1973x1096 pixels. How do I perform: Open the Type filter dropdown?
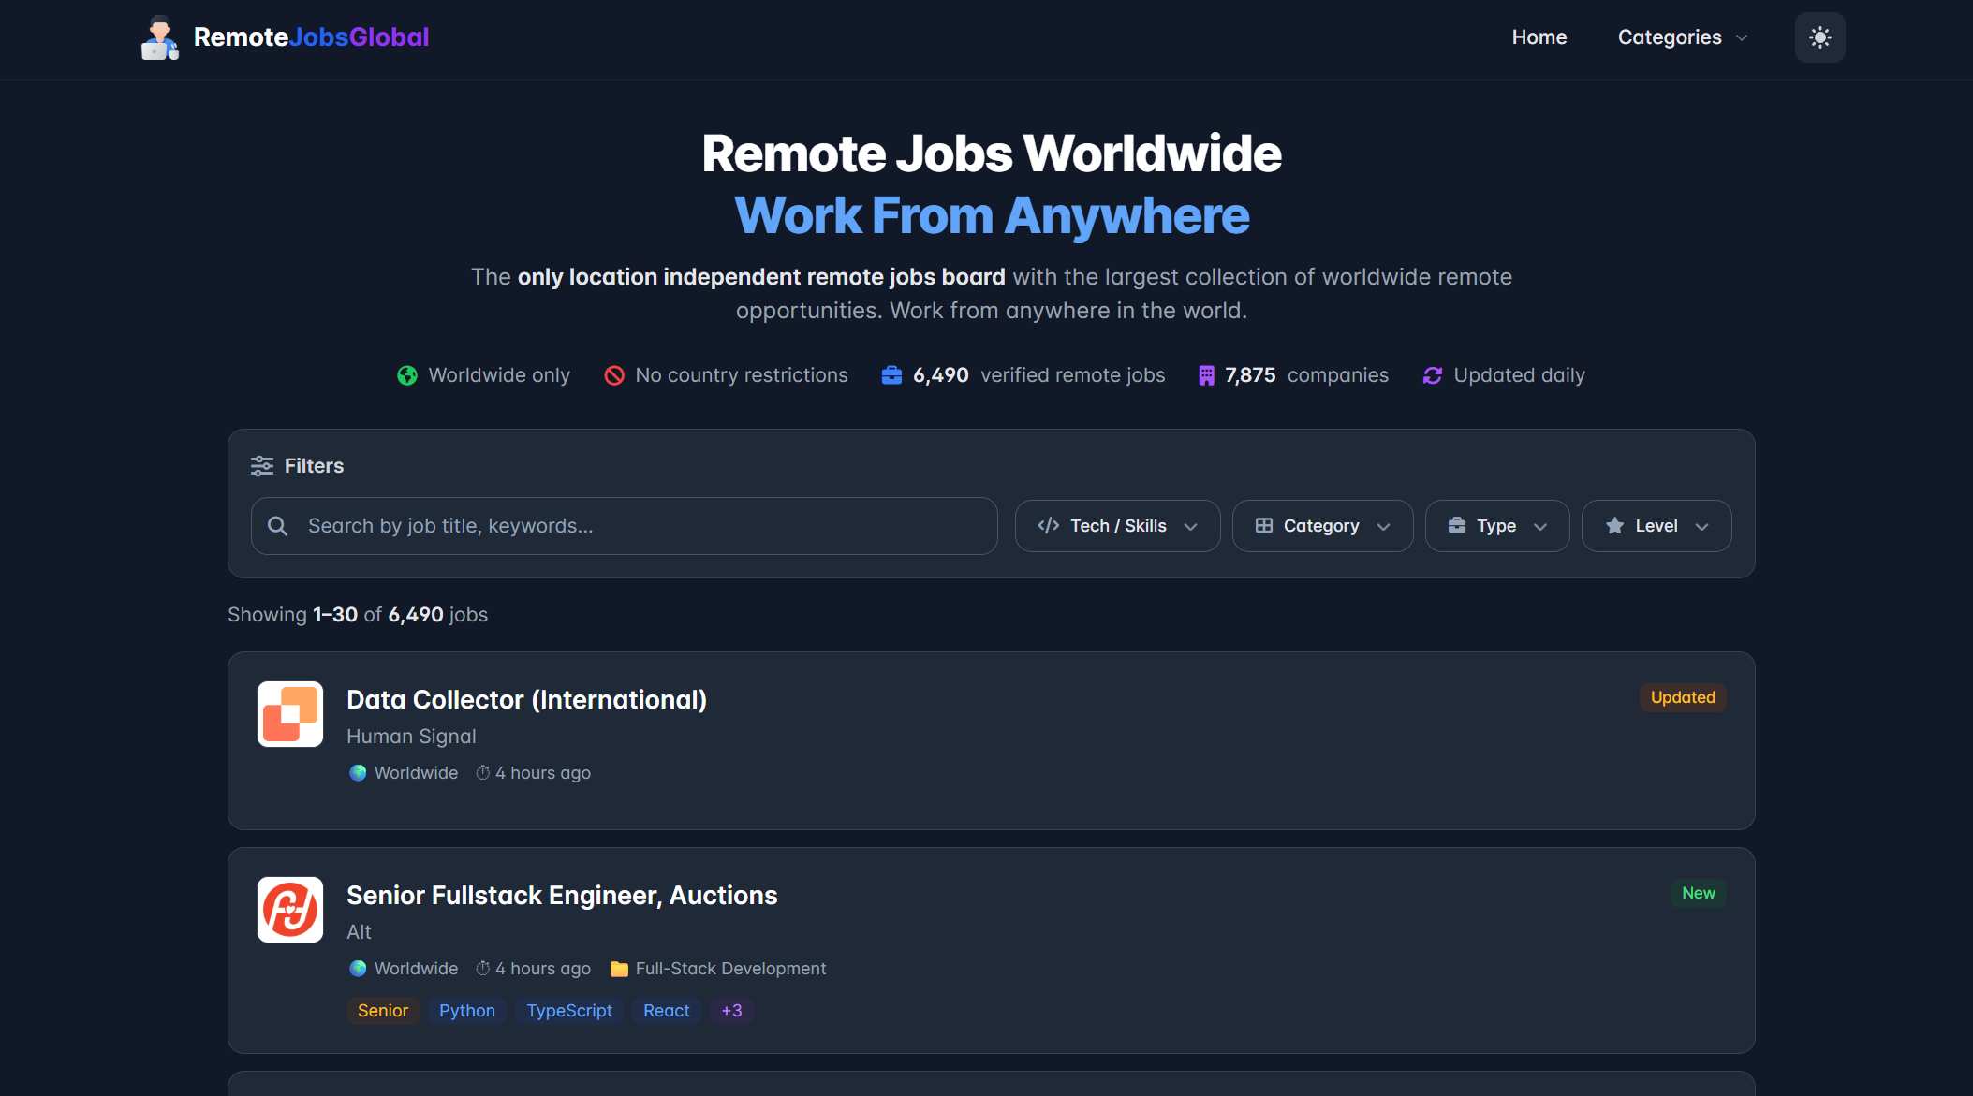coord(1496,525)
